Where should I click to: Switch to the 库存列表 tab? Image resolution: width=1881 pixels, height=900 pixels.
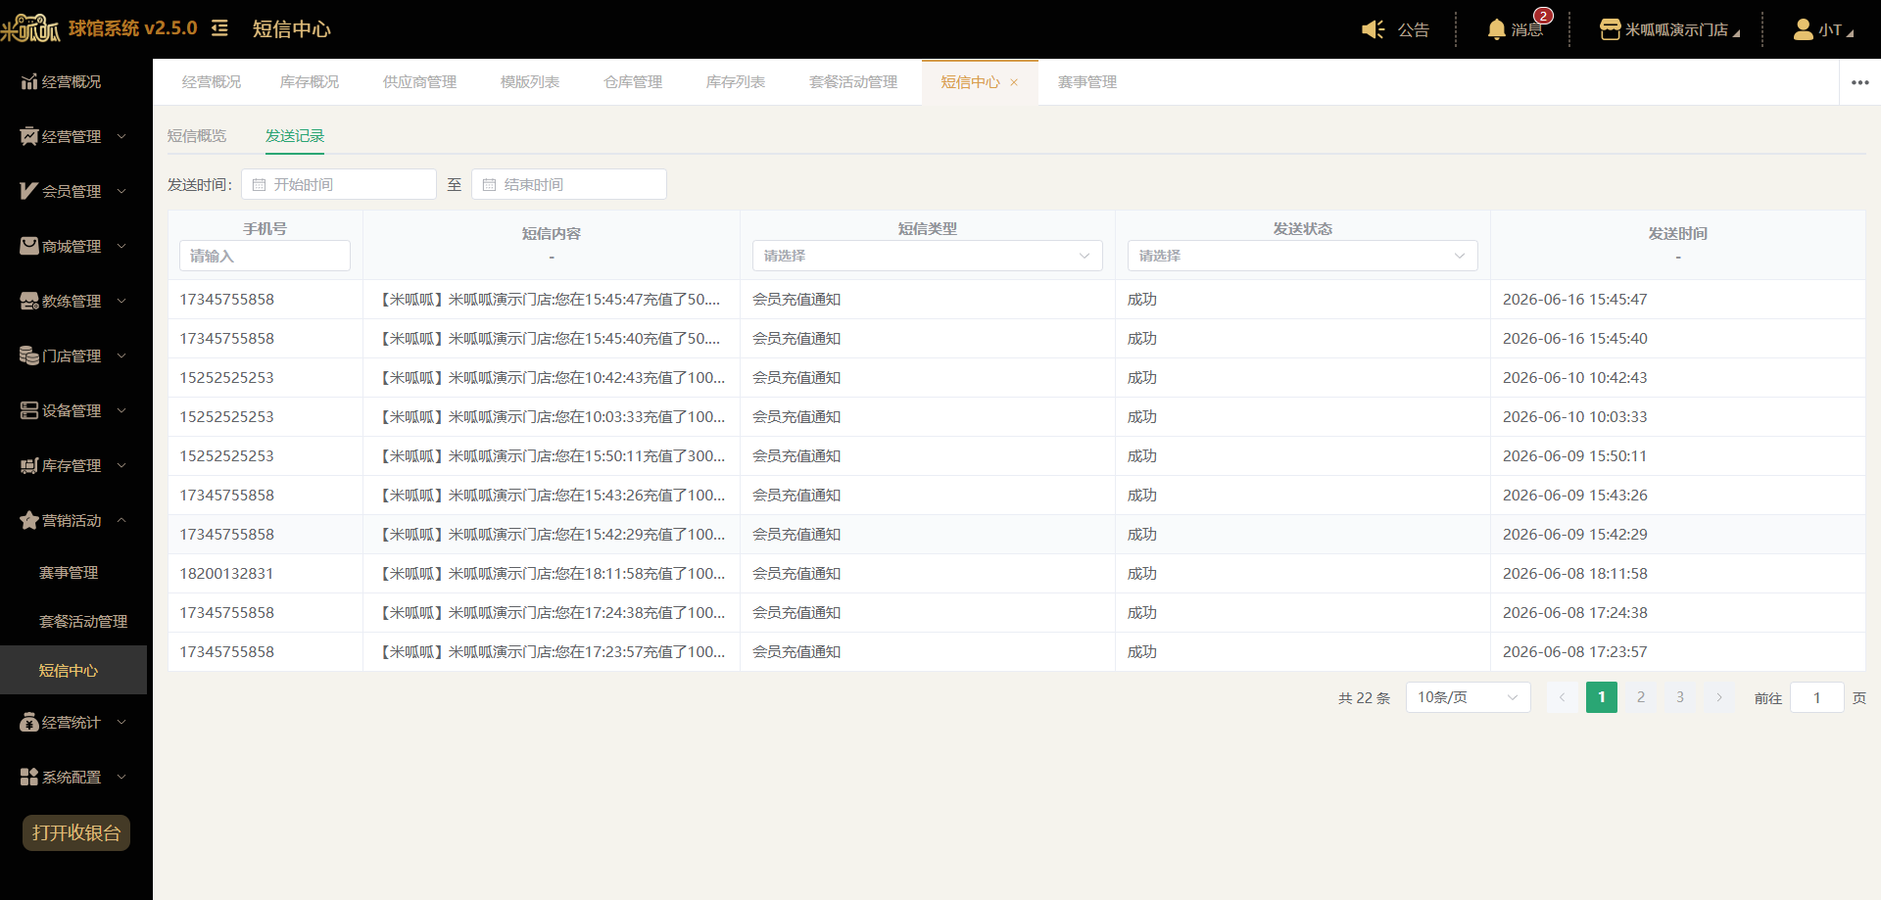tap(736, 82)
